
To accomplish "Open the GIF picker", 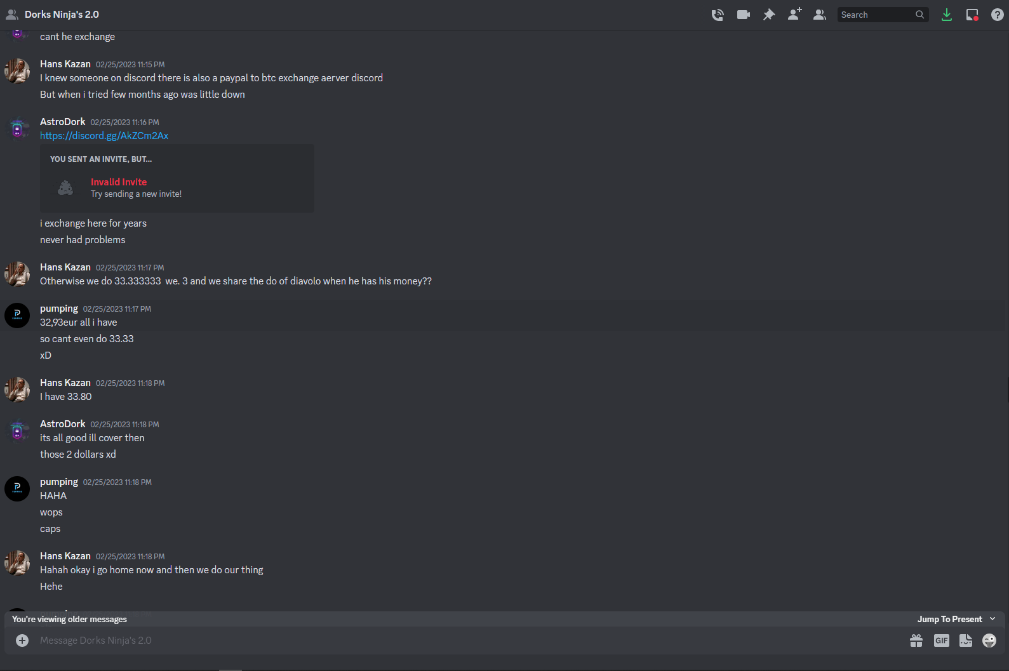I will pos(942,641).
